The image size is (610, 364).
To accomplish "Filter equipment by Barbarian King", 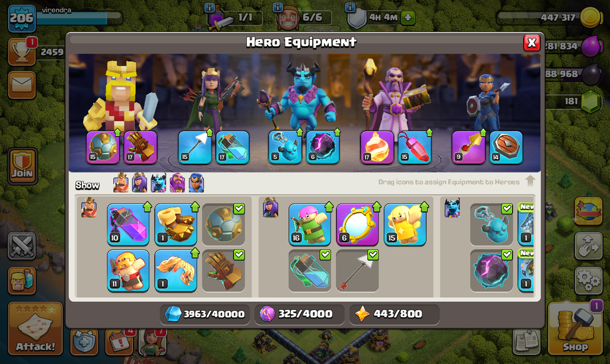I will tap(120, 183).
